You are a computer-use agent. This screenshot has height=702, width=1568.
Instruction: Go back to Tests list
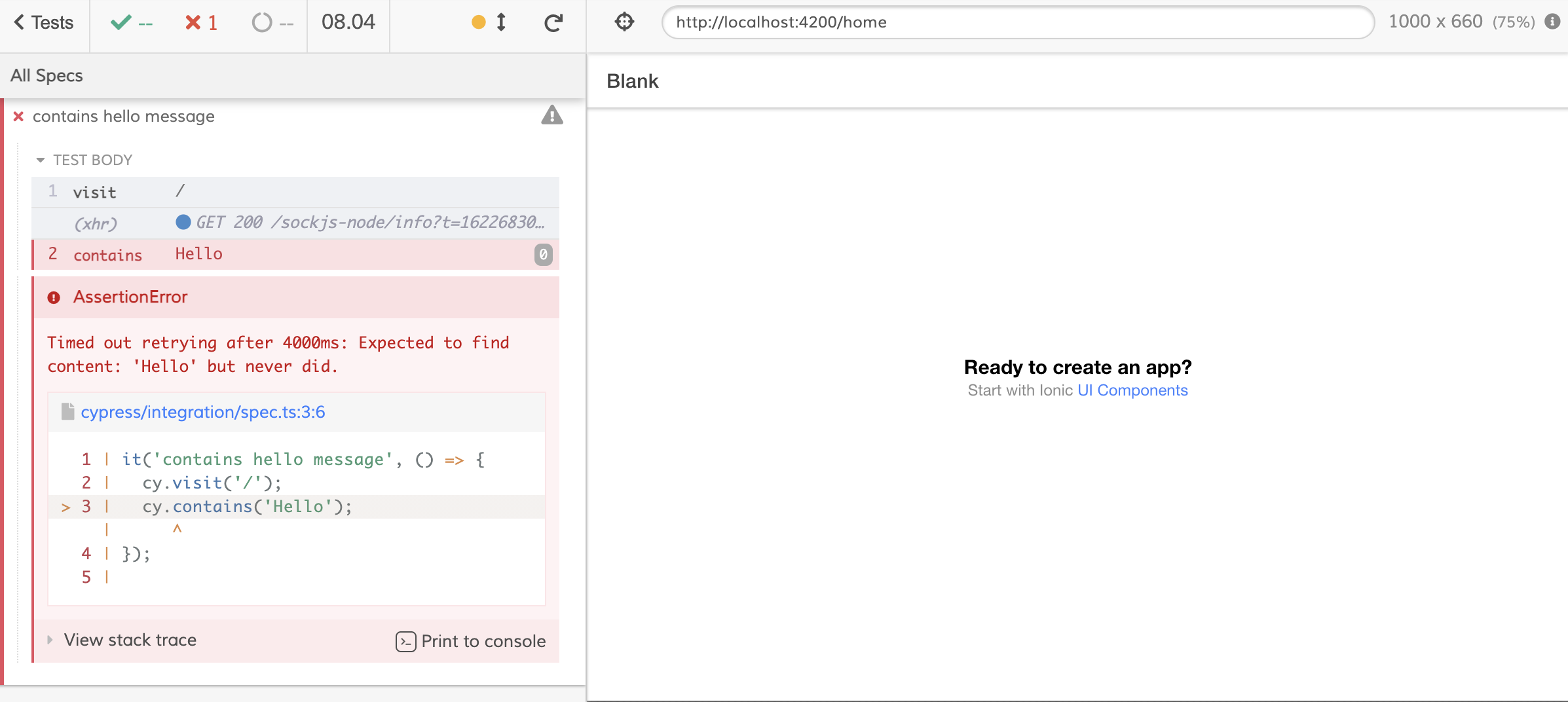tap(44, 22)
